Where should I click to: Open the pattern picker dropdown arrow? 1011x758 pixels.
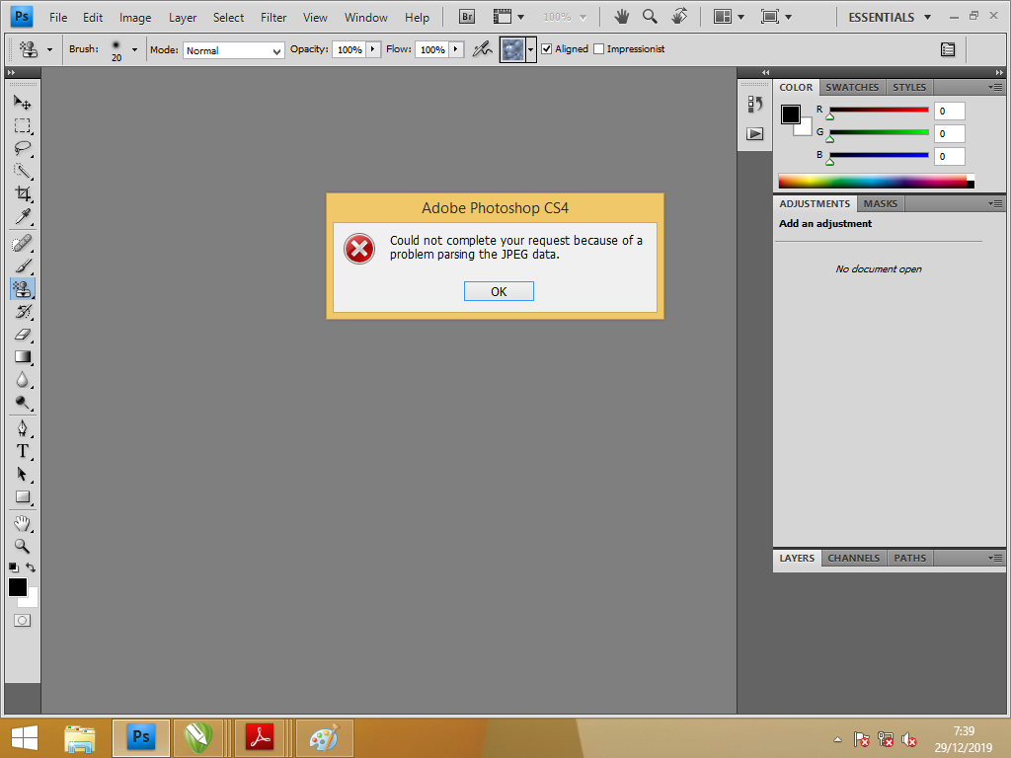pyautogui.click(x=530, y=49)
